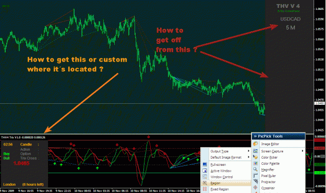Open the Protractor tool
The width and height of the screenshot is (326, 193).
pyautogui.click(x=268, y=182)
